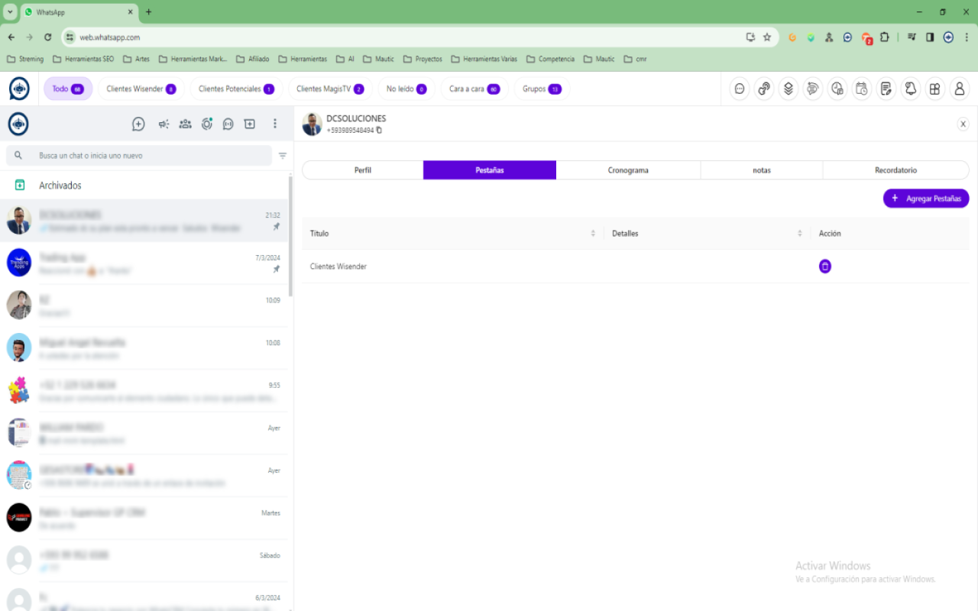Viewport: 978px width, 611px height.
Task: Sort the Detalles column
Action: pyautogui.click(x=800, y=233)
